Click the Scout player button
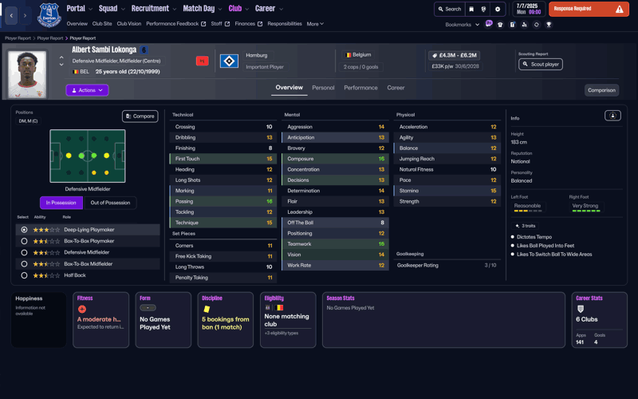The height and width of the screenshot is (399, 638). pos(541,64)
